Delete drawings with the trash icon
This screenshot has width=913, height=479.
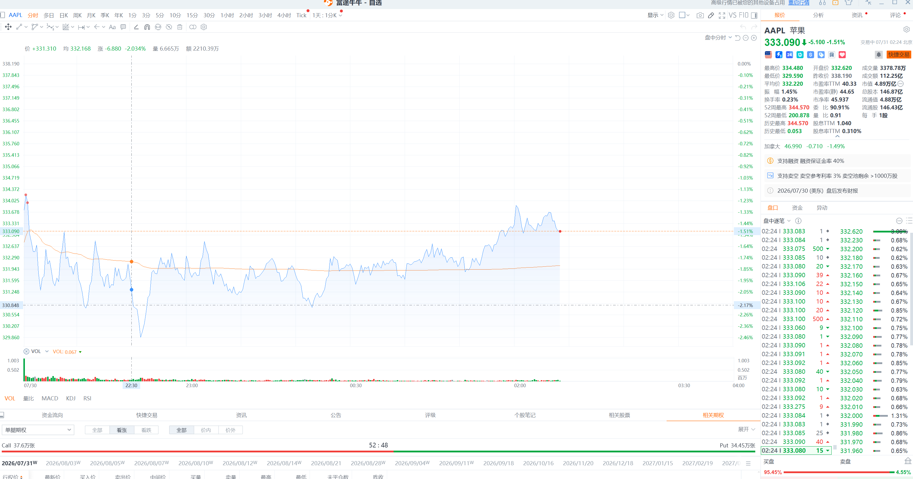click(180, 27)
